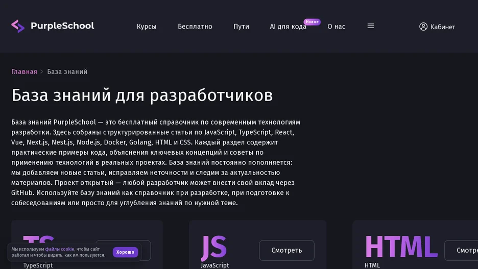
Task: Click the TS TypeScript logo icon
Action: 38,240
